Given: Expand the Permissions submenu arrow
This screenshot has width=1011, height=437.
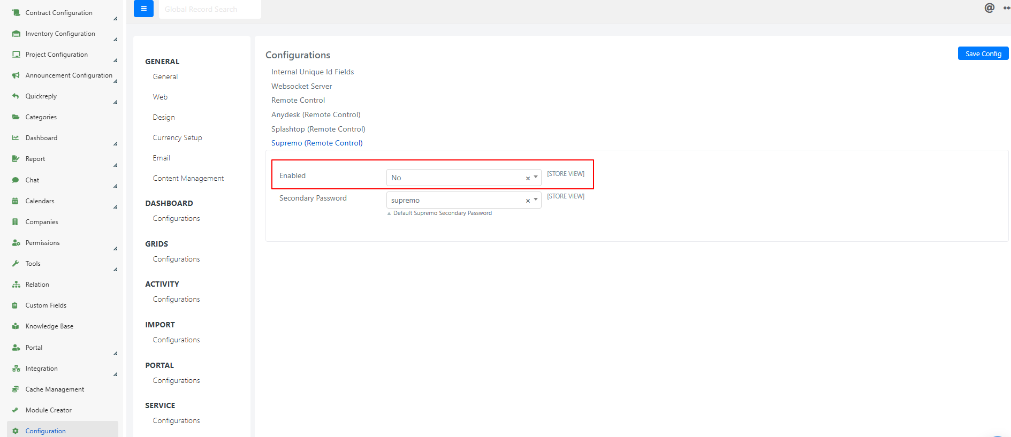Looking at the screenshot, I should (115, 249).
